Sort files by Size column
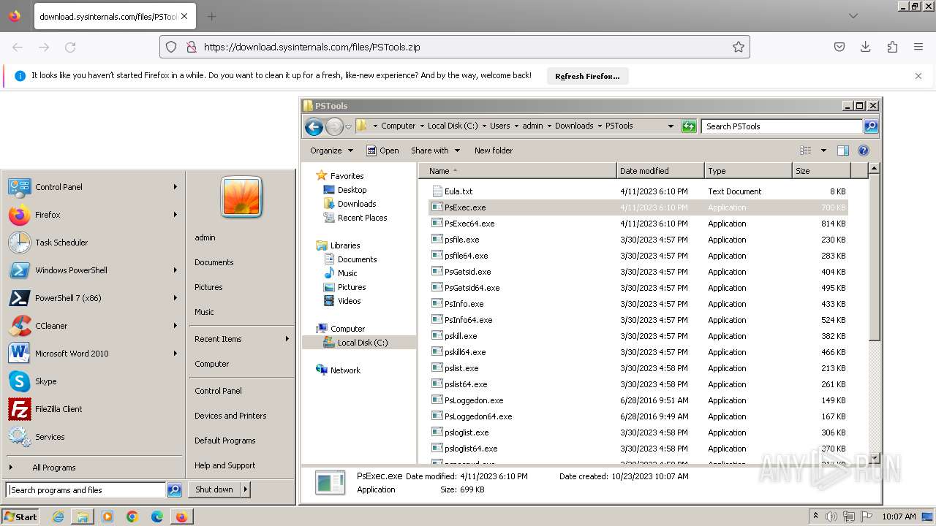The width and height of the screenshot is (936, 526). tap(821, 171)
